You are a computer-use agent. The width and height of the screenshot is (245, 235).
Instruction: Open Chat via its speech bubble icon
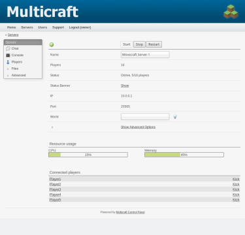8,48
